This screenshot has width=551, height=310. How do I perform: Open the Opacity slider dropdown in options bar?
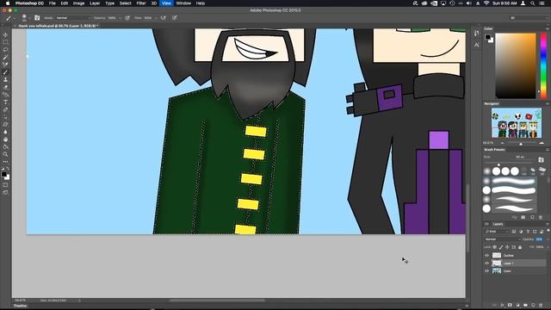[x=120, y=17]
